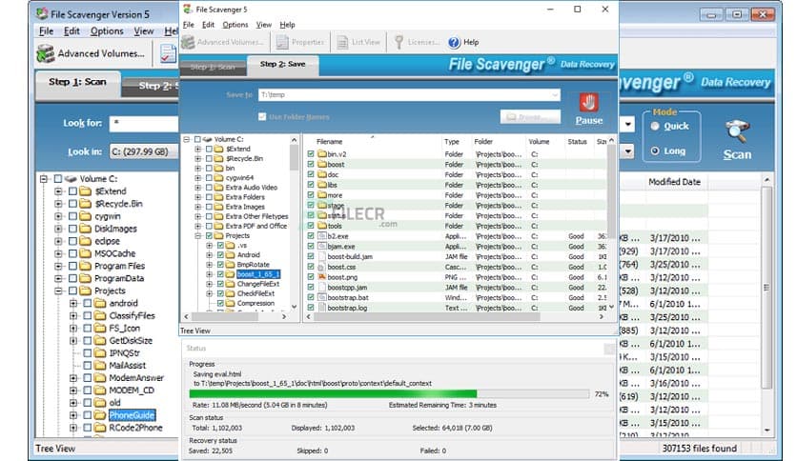Click the Pause button label
797x461 pixels.
(588, 120)
